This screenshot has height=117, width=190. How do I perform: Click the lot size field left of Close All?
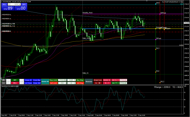click(22, 81)
